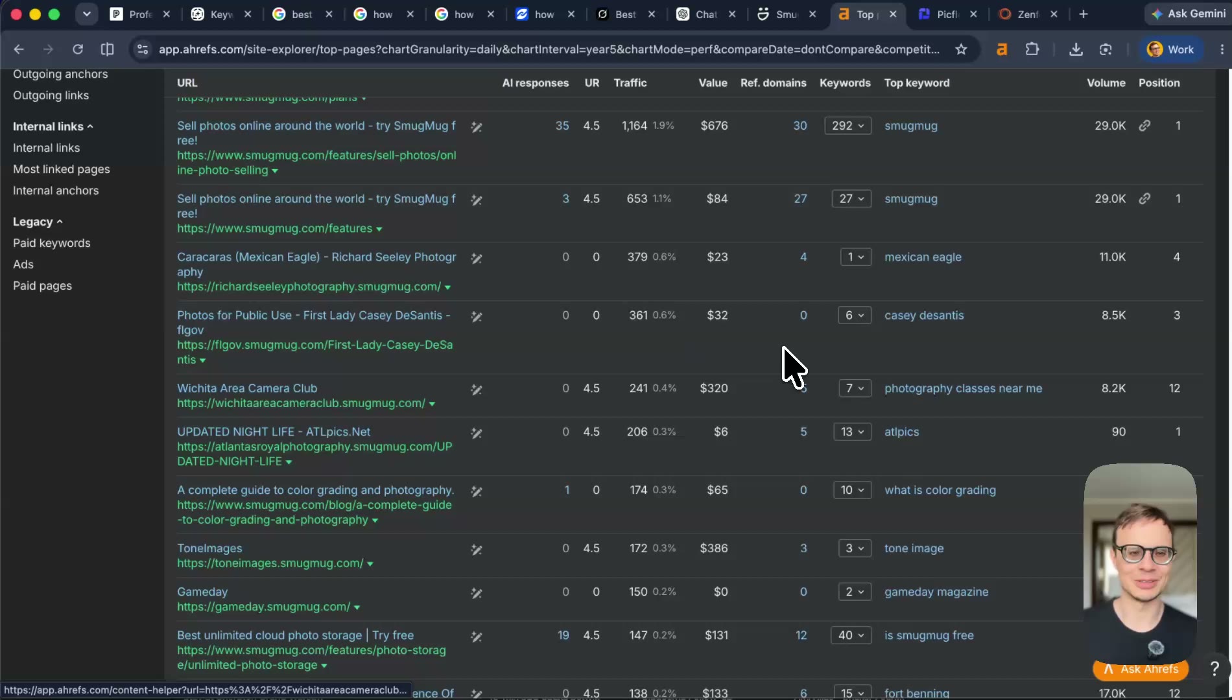1232x700 pixels.
Task: Open the Chrome three-dot menu
Action: coord(1222,49)
